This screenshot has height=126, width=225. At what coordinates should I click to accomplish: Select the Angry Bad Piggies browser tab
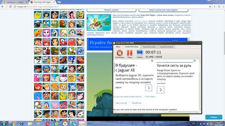[x=43, y=2]
